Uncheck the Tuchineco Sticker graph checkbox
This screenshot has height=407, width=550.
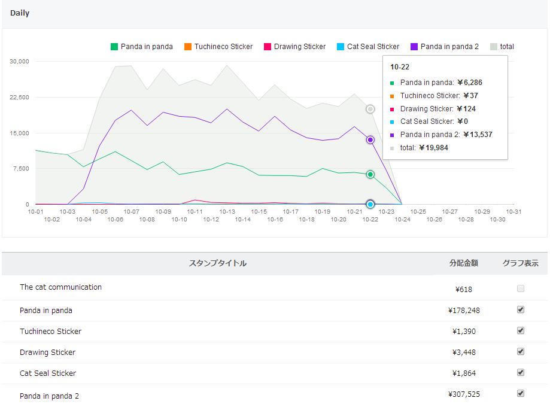pyautogui.click(x=521, y=330)
